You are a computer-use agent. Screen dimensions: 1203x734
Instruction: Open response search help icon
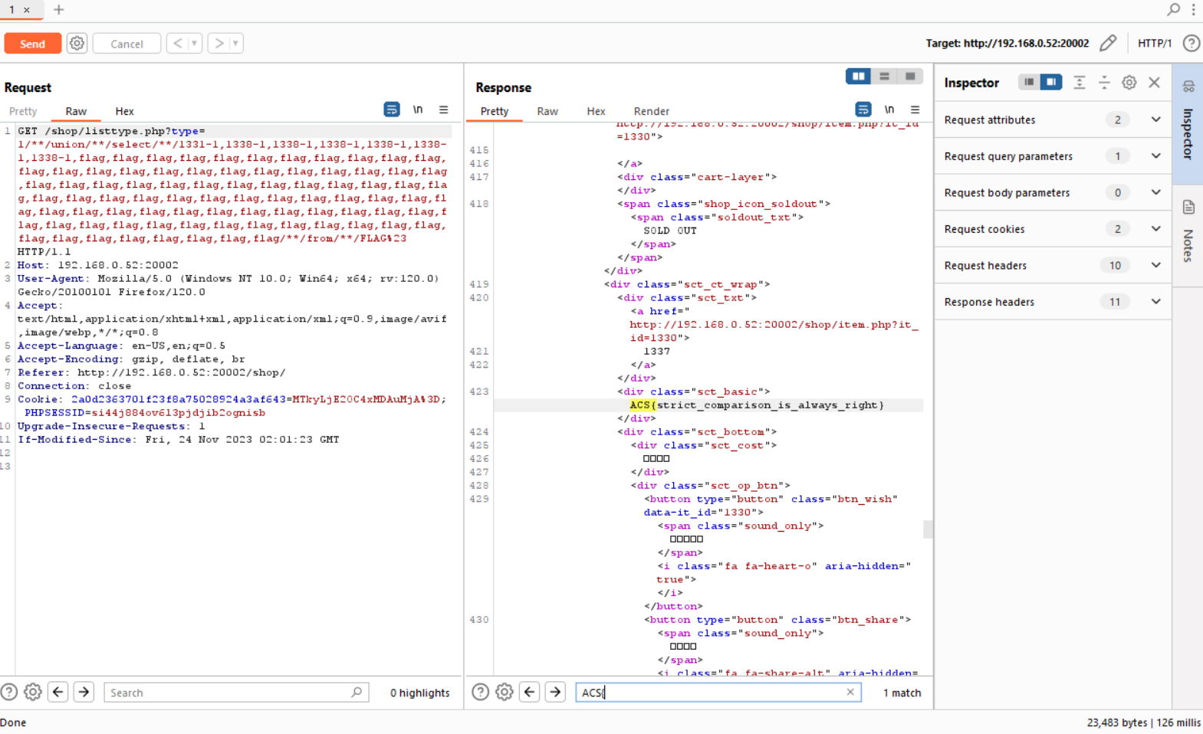pos(481,692)
